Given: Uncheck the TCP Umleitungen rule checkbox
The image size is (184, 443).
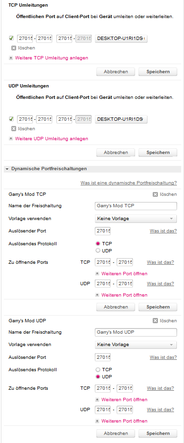Looking at the screenshot, I should click(11, 38).
